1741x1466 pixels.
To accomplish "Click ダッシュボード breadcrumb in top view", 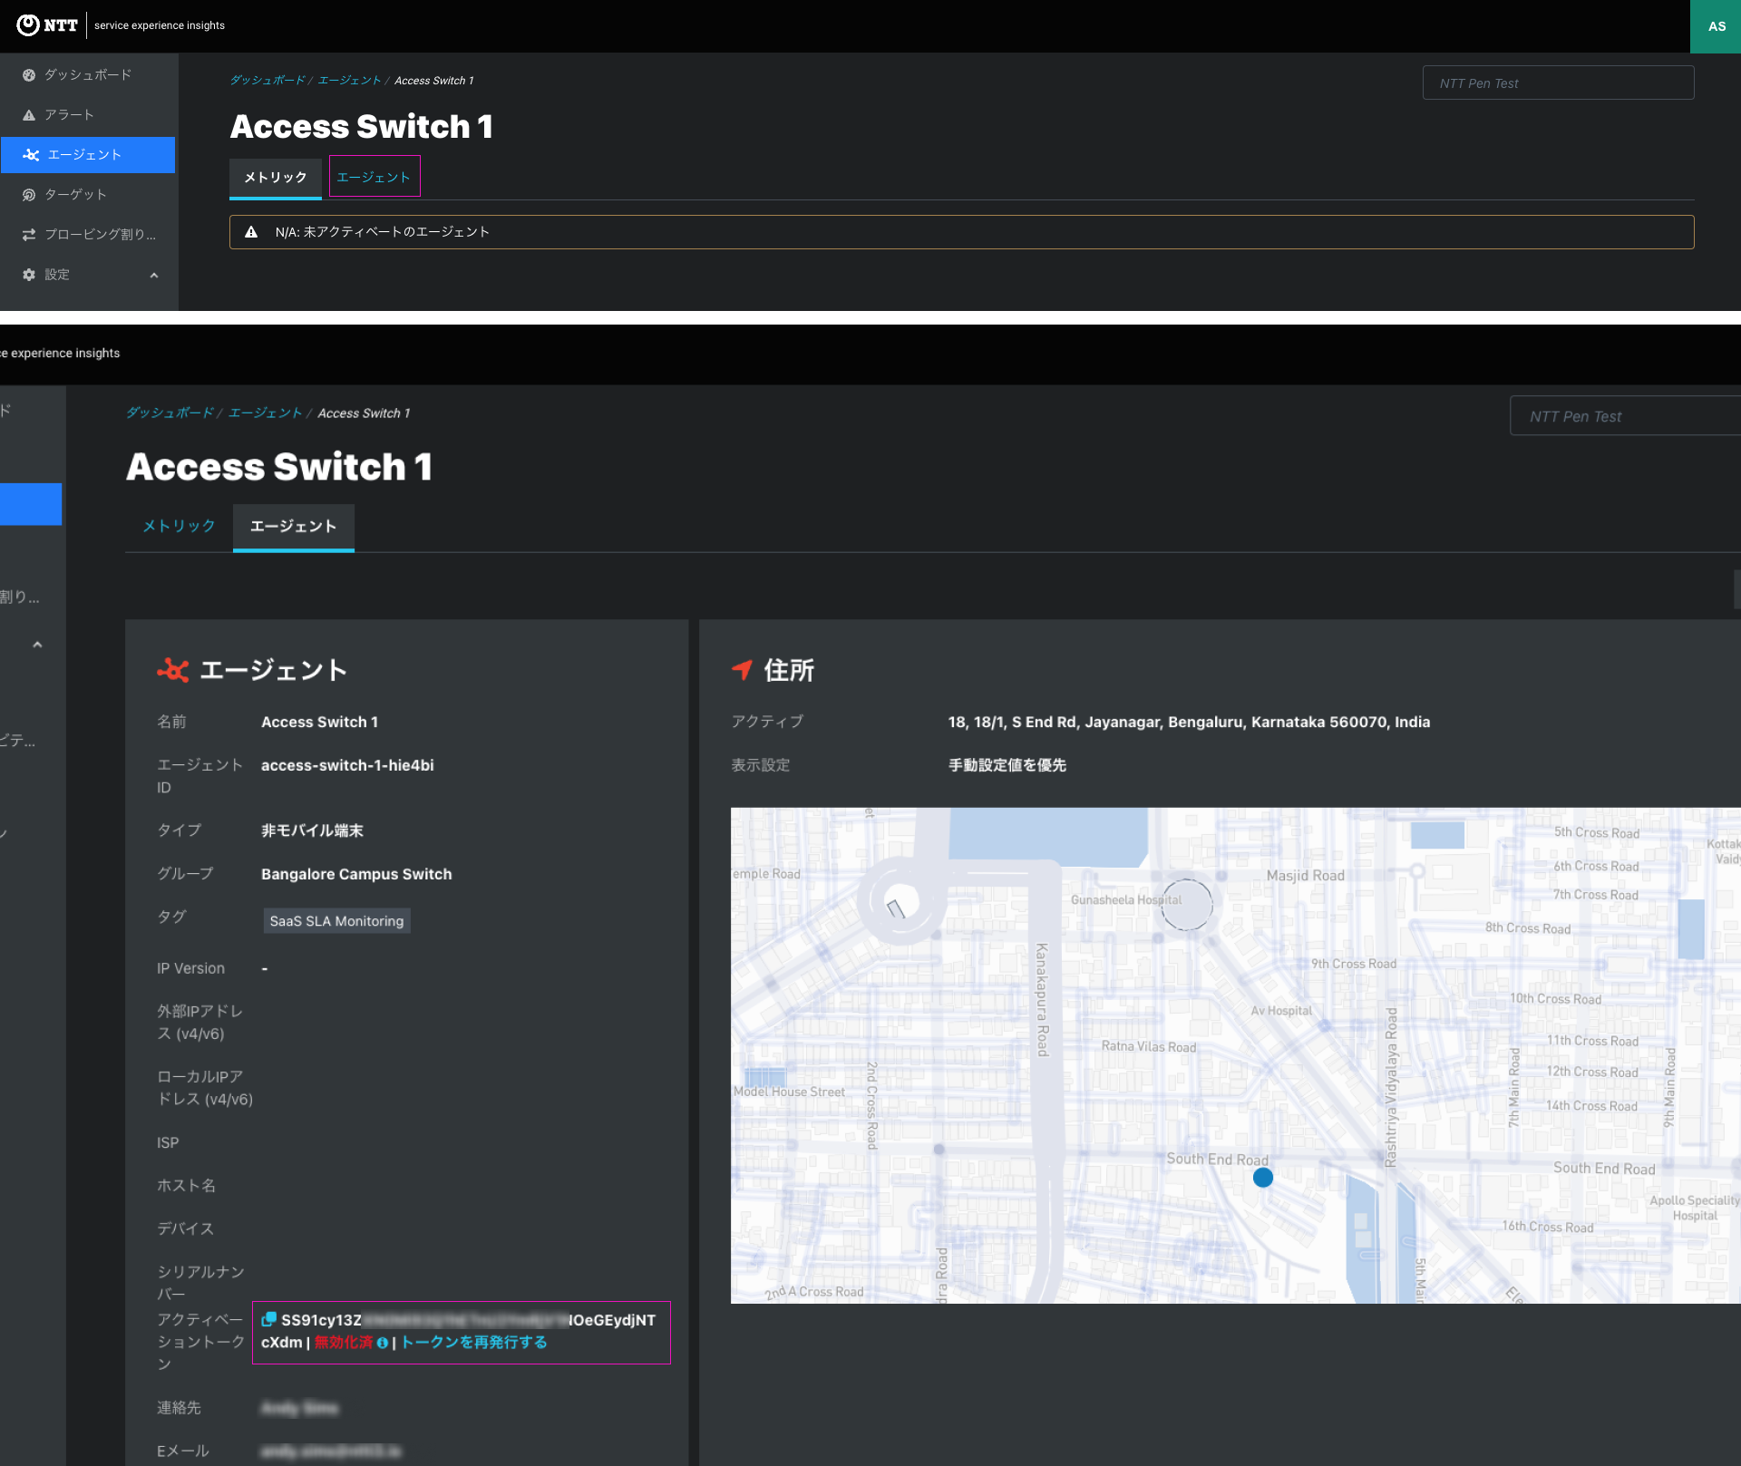I will [267, 81].
